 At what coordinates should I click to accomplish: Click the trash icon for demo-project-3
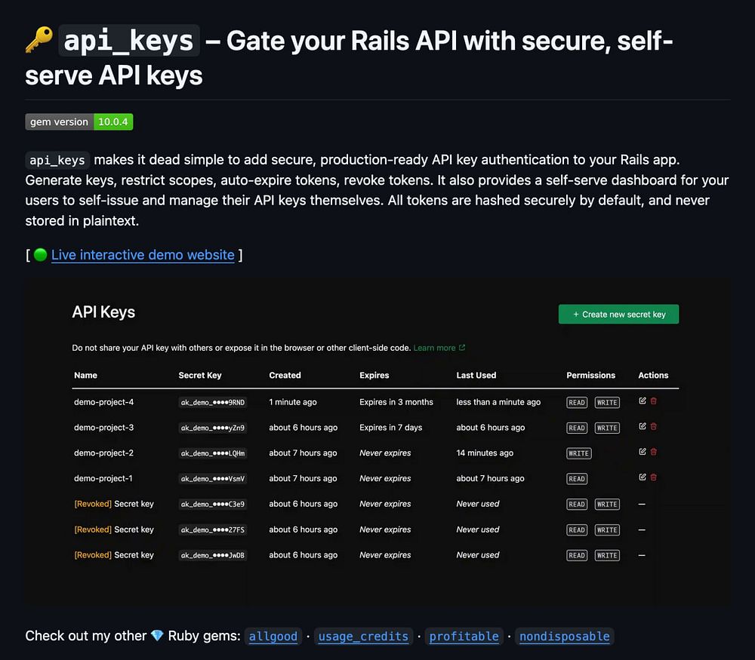[x=654, y=427]
